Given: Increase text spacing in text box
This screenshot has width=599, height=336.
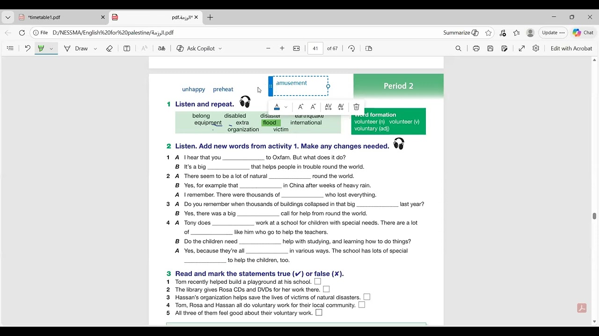Looking at the screenshot, I should click(328, 107).
